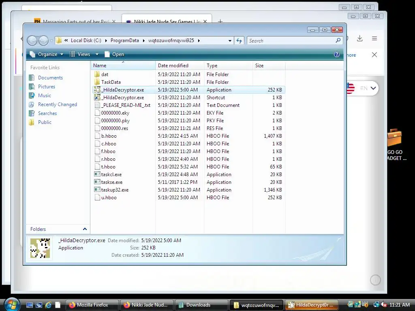Close the browser notification bar X

click(x=374, y=55)
